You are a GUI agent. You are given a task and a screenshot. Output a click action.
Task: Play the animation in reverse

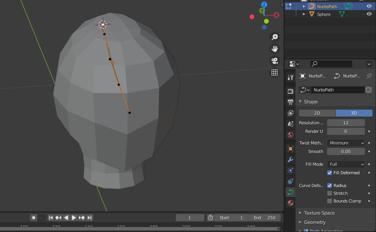[x=66, y=218]
